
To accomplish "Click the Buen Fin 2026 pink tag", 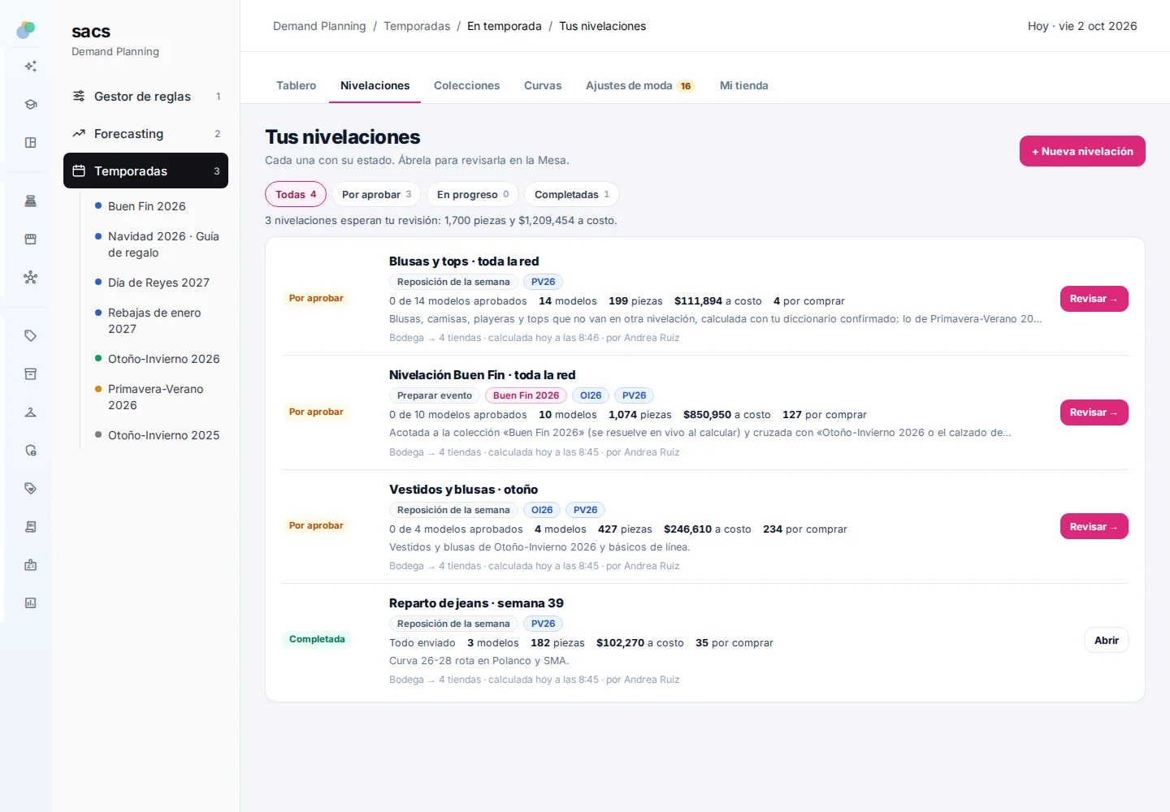I will [x=526, y=395].
